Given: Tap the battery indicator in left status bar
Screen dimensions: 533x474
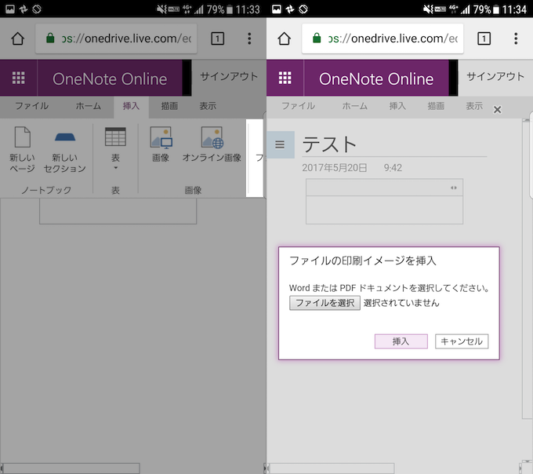Looking at the screenshot, I should coord(230,9).
